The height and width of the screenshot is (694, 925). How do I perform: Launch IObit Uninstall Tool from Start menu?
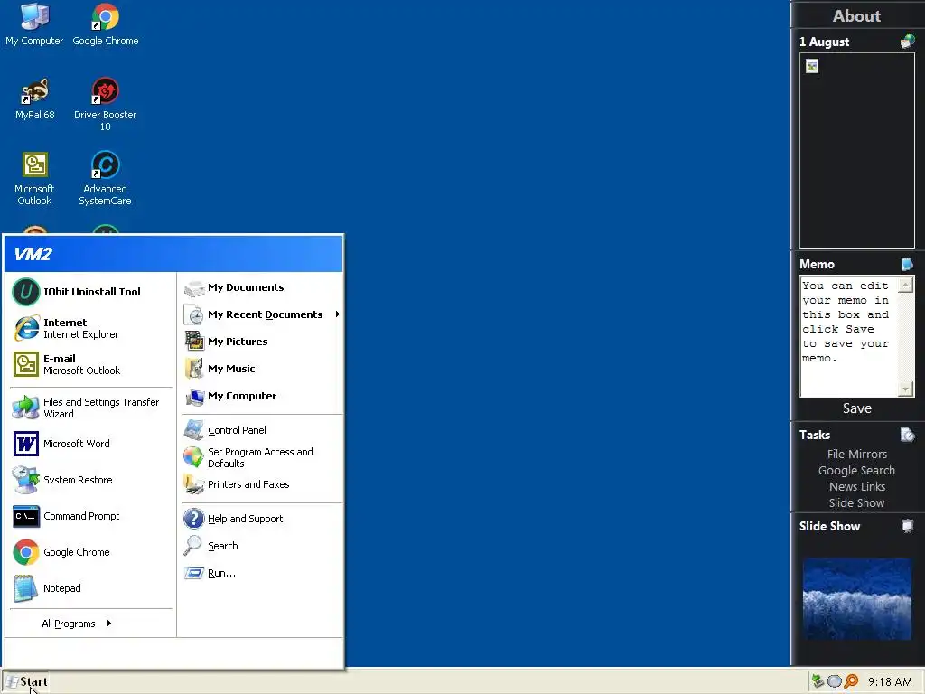click(x=91, y=292)
